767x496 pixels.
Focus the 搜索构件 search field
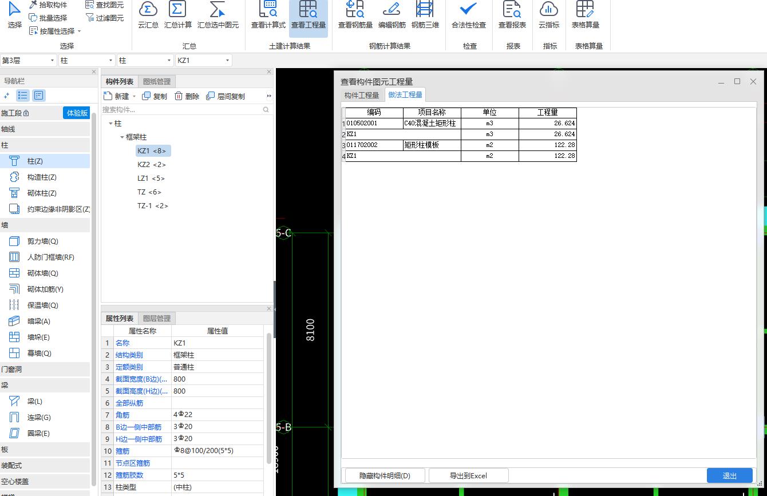pos(186,109)
